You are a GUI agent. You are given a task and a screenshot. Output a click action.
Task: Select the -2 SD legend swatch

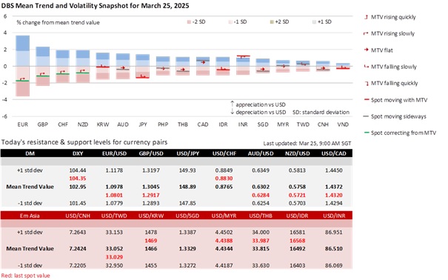point(189,22)
